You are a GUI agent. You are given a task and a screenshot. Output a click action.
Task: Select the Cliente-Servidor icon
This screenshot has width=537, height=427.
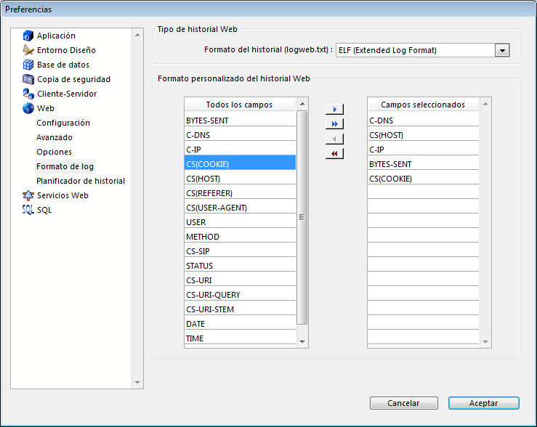pyautogui.click(x=28, y=94)
